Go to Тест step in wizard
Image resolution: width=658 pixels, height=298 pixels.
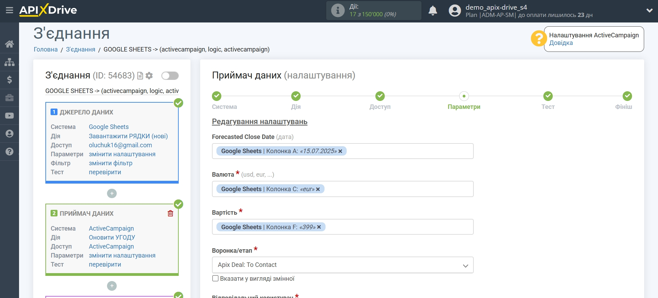548,96
